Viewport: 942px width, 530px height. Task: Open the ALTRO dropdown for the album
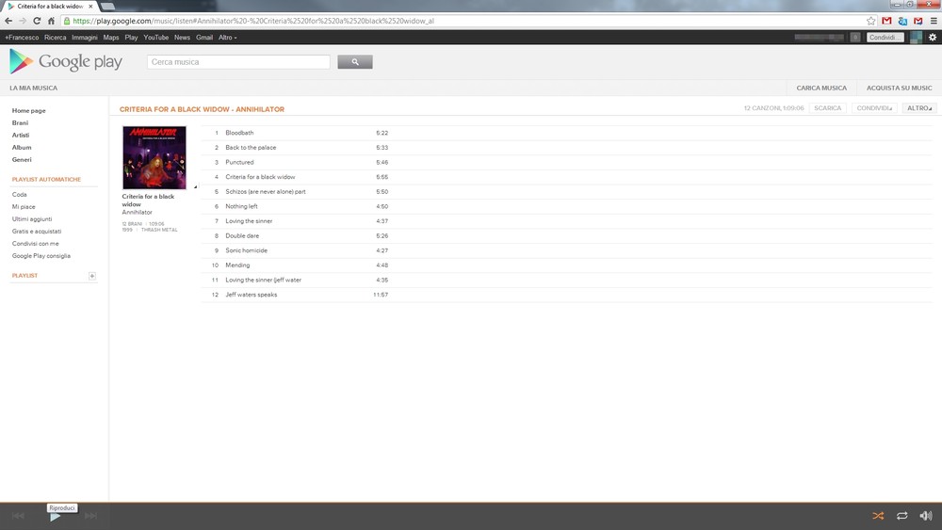coord(918,108)
